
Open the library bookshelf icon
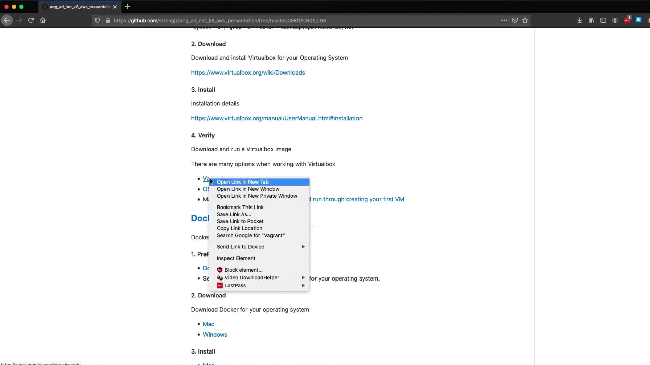point(591,20)
